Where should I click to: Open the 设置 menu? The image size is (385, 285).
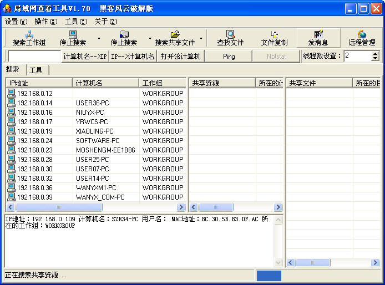click(16, 22)
